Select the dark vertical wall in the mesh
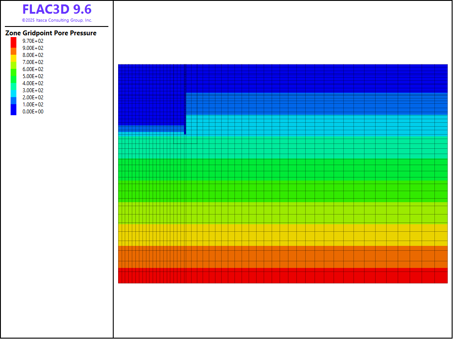This screenshot has width=453, height=339. coord(185,99)
